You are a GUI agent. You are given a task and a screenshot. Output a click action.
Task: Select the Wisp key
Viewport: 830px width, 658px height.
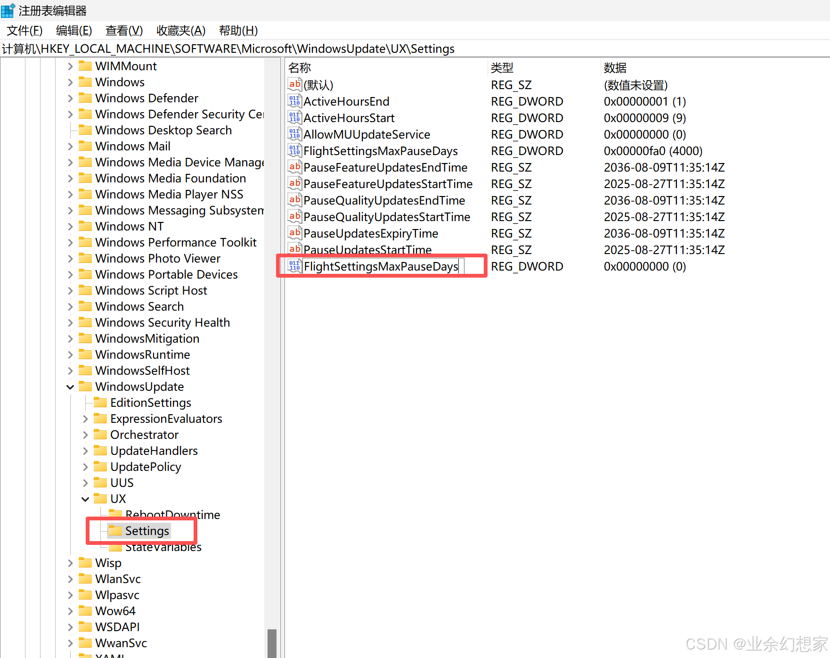pos(108,563)
